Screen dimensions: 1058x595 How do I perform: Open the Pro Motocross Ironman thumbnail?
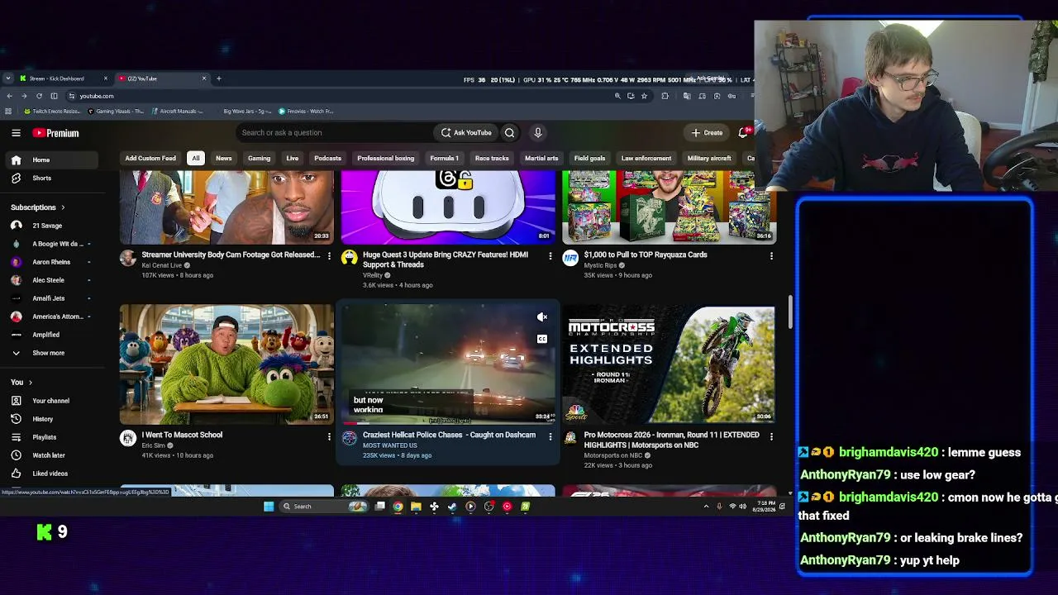669,364
